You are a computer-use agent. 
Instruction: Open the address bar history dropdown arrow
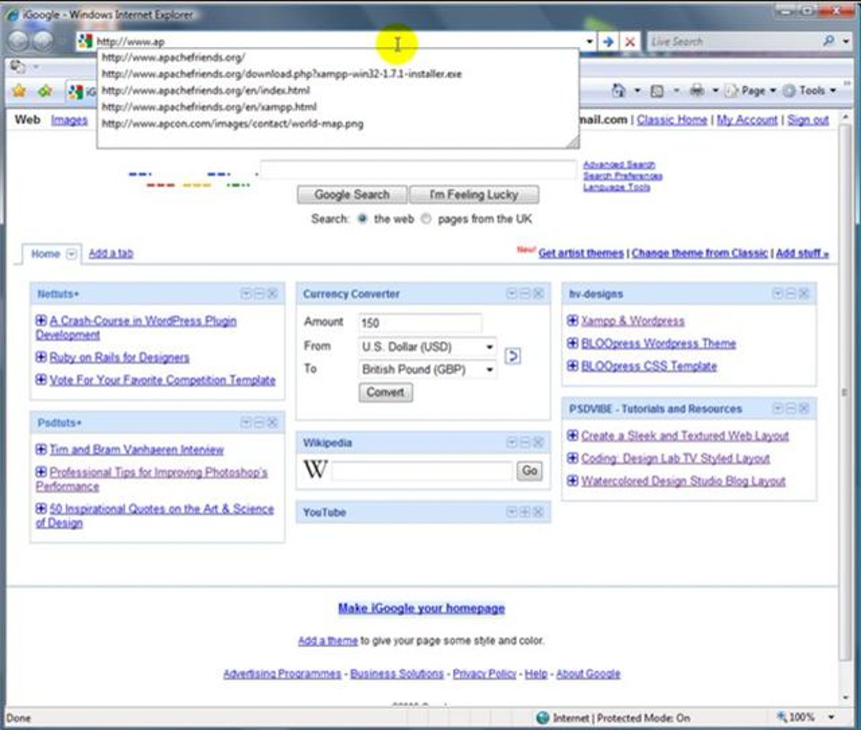coord(589,41)
